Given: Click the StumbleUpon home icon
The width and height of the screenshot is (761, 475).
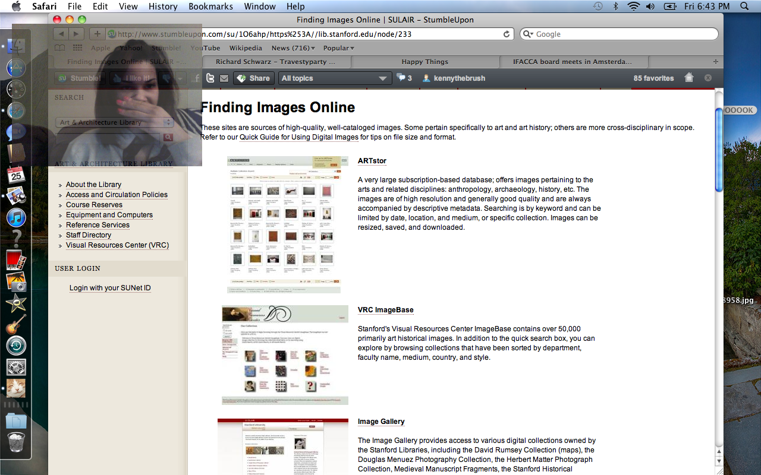Looking at the screenshot, I should (689, 78).
